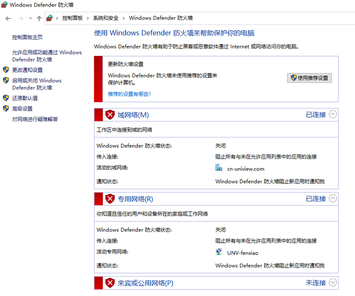Open 高级设置 link
This screenshot has width=355, height=296.
tap(23, 109)
